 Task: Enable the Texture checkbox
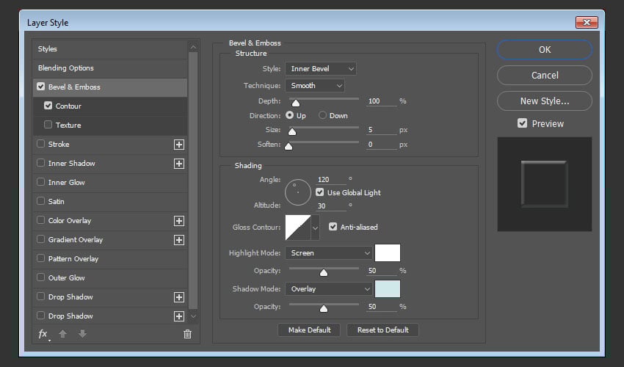pyautogui.click(x=48, y=126)
